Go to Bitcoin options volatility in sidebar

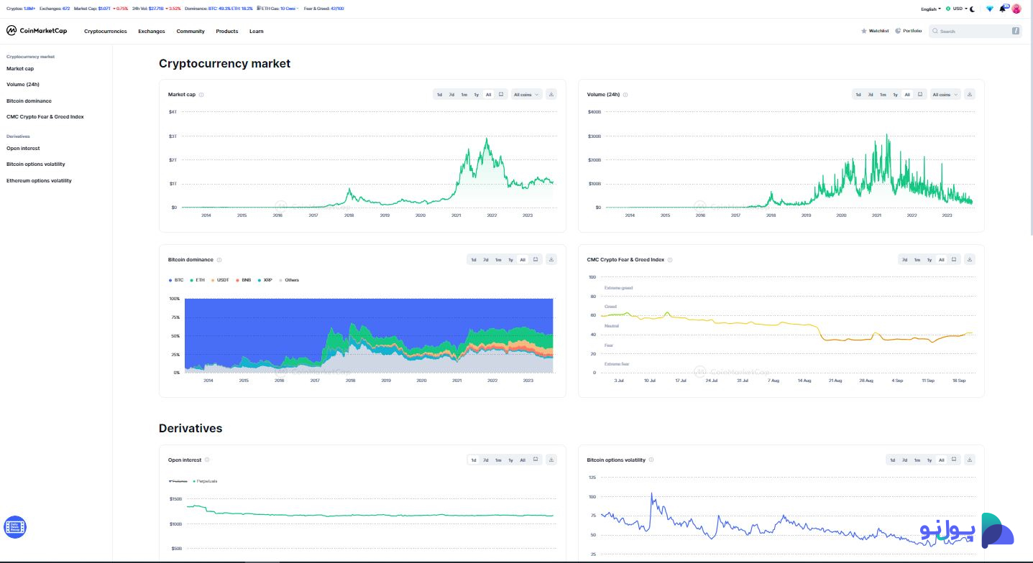36,164
